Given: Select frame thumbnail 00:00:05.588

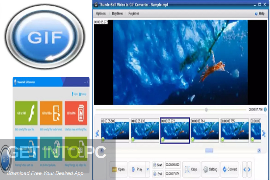Looking at the screenshot, I should pos(115,130).
